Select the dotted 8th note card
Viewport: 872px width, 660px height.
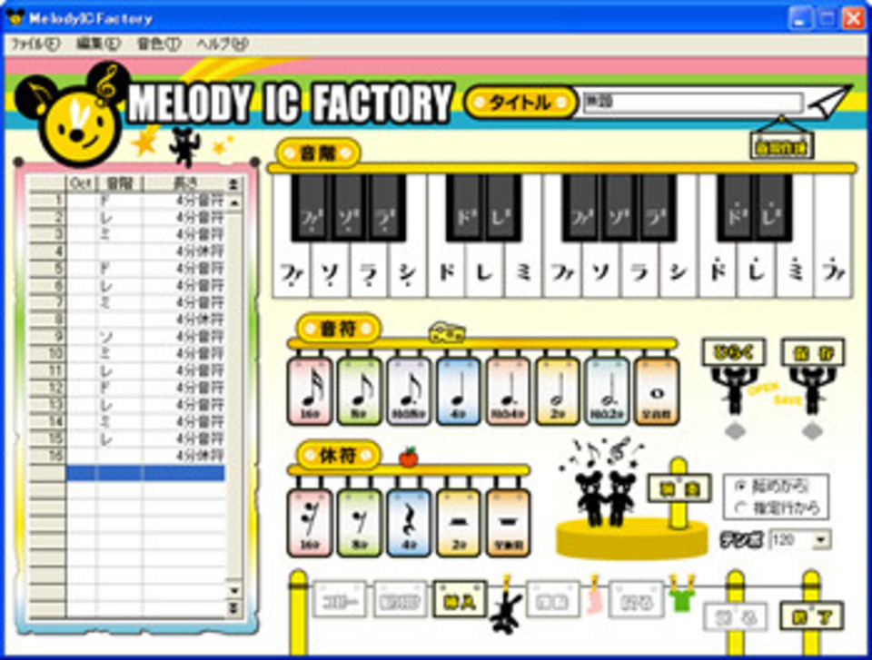[x=410, y=391]
